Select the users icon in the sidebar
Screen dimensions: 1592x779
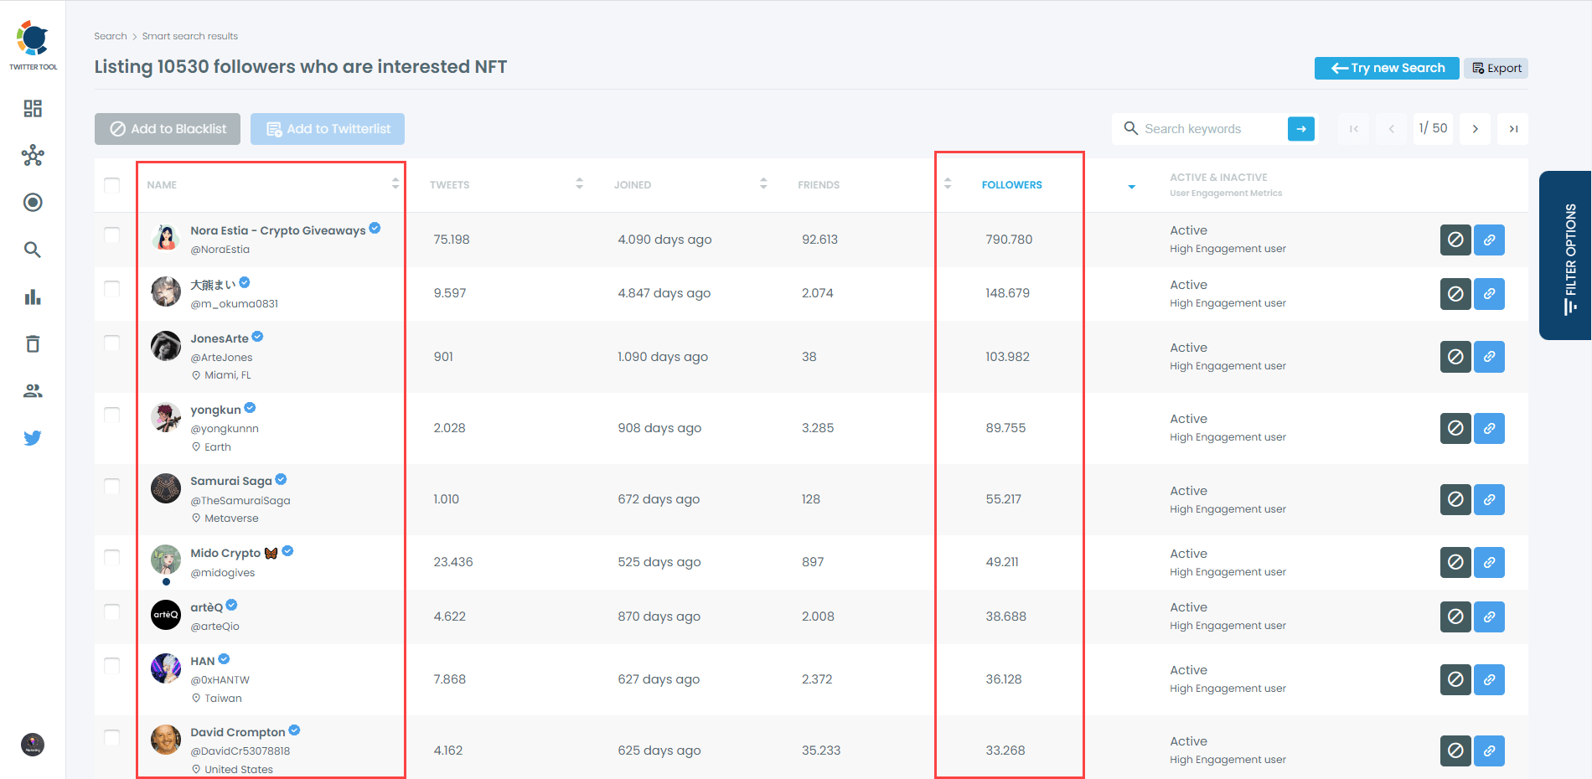coord(33,389)
